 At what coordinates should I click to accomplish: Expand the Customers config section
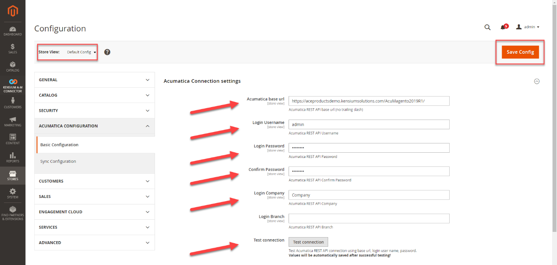(x=94, y=181)
